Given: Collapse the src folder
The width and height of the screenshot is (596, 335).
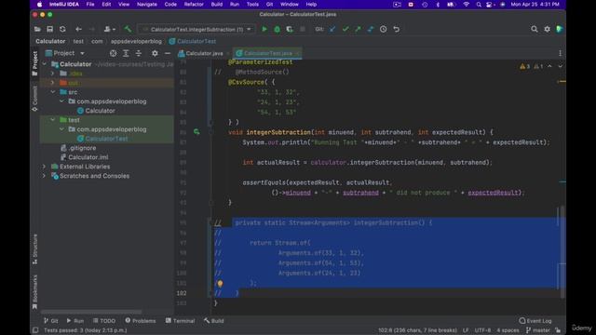Looking at the screenshot, I should point(53,92).
